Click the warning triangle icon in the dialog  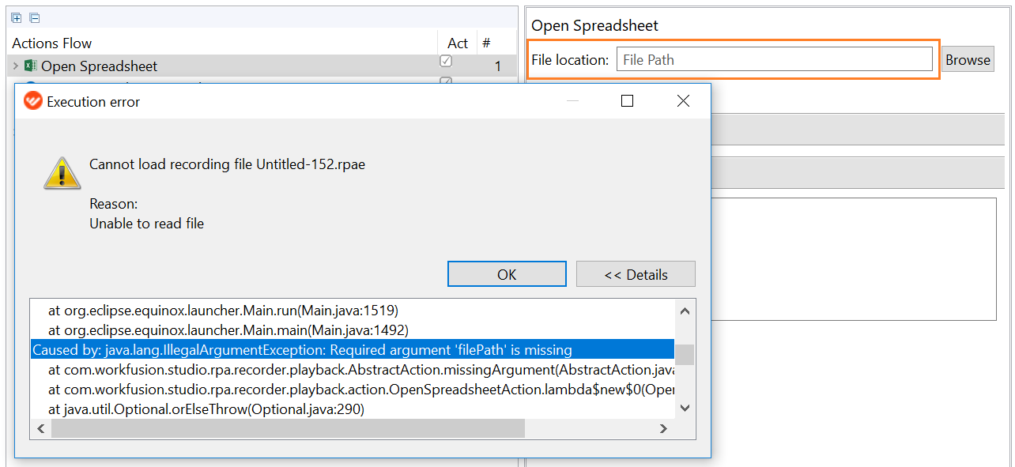tap(62, 172)
